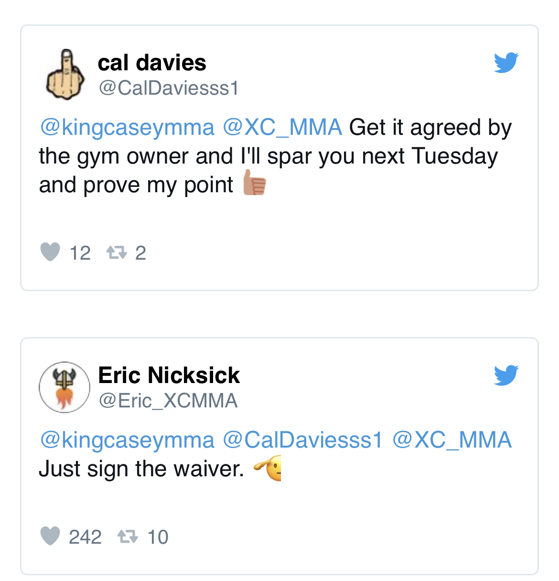Open @XC_MMA mention in Eric Nicksick's tweet
The image size is (559, 581).
pos(451,440)
